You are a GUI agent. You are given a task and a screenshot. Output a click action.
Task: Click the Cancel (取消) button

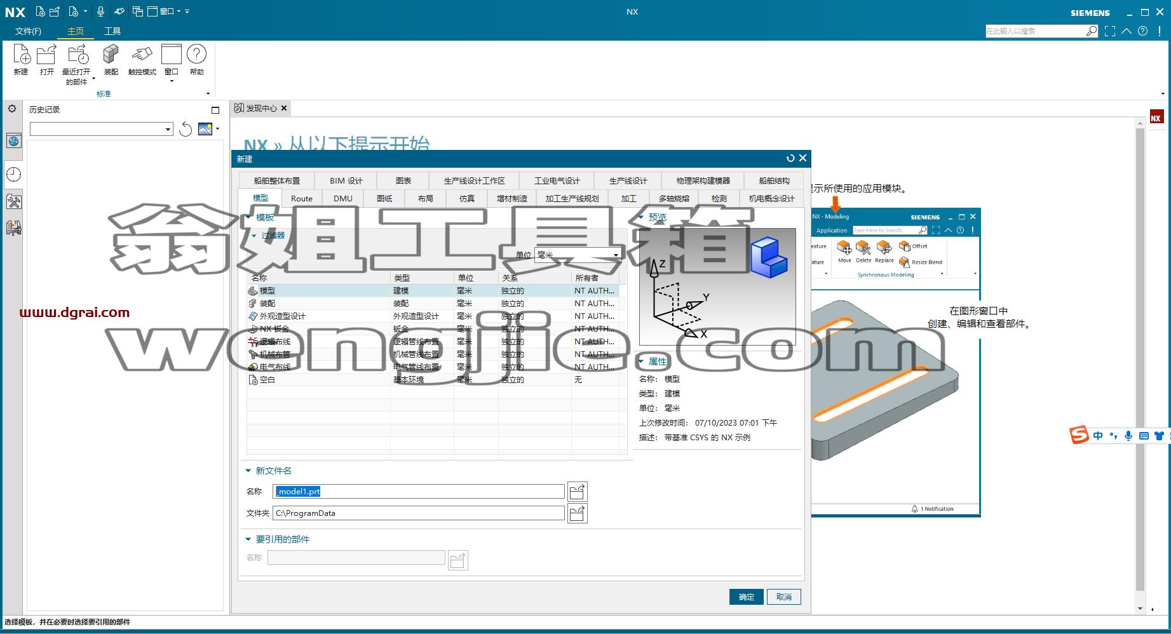click(x=784, y=597)
